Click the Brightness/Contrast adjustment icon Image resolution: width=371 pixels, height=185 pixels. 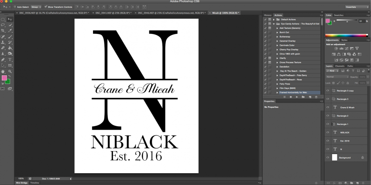coord(336,49)
